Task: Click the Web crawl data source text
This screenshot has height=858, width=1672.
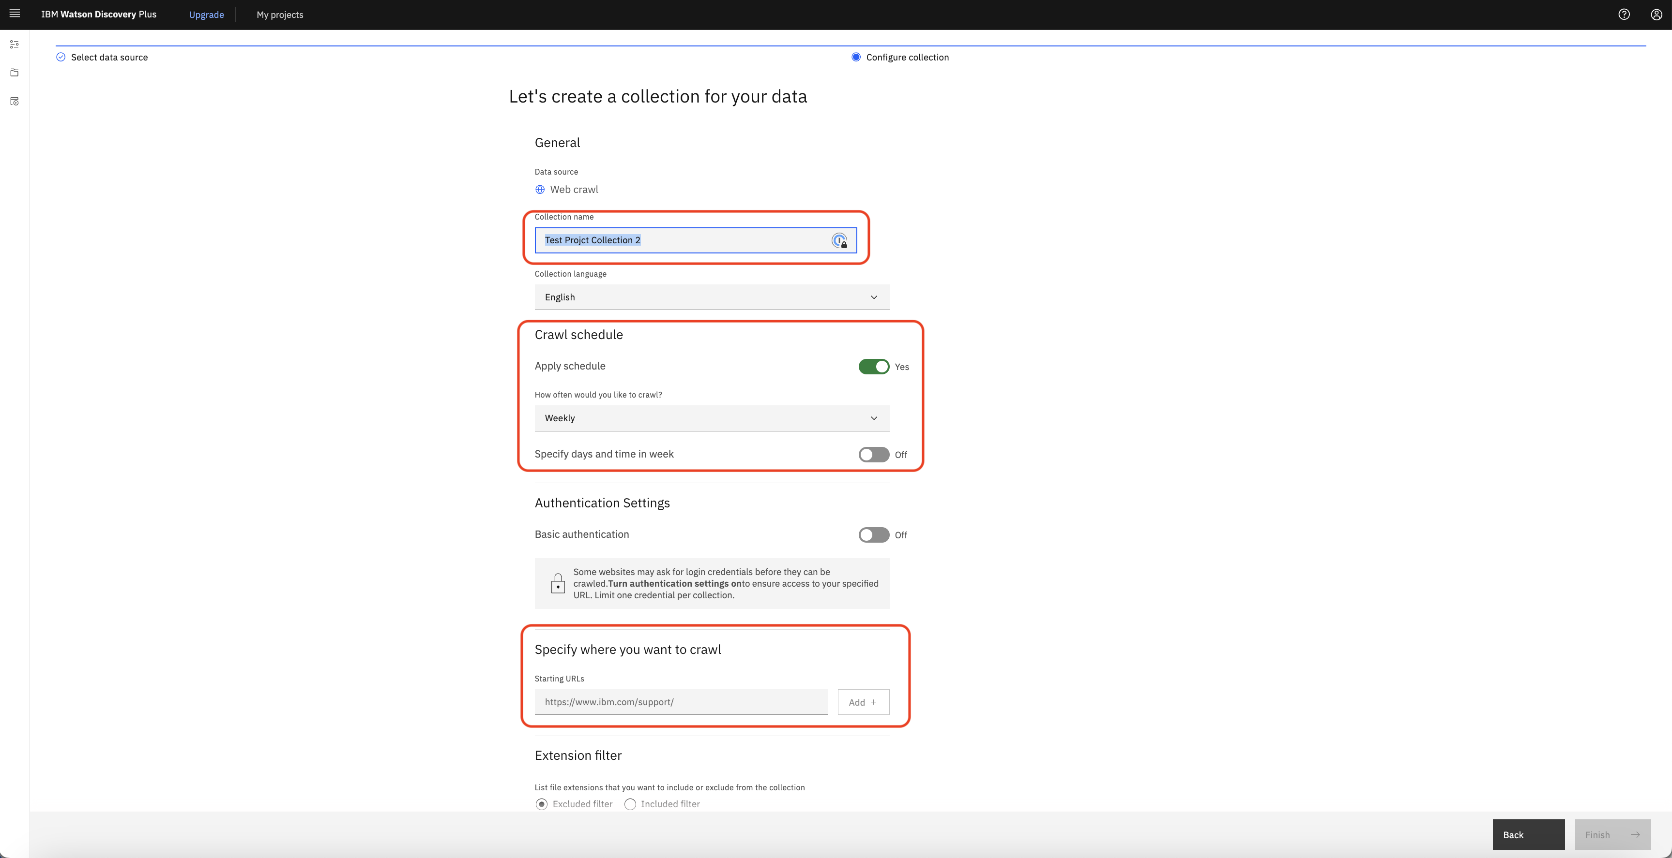Action: (575, 190)
